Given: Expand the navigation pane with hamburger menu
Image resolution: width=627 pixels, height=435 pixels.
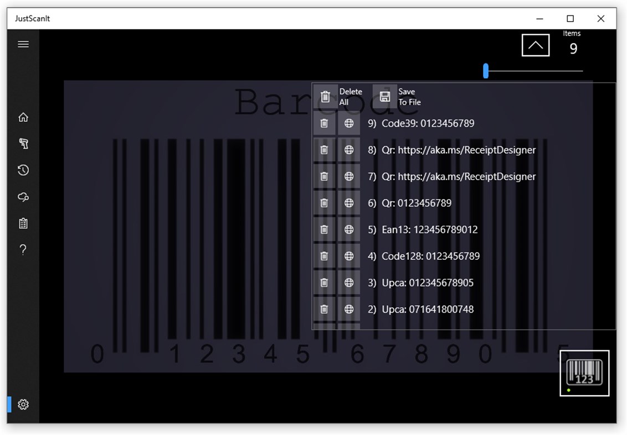Looking at the screenshot, I should 23,44.
